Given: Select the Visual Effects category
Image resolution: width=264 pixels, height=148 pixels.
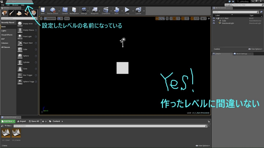Looking at the screenshot, I should pyautogui.click(x=7, y=35).
